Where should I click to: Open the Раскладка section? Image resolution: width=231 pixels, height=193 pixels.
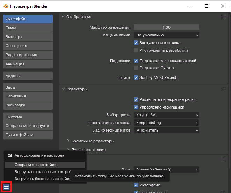pyautogui.click(x=28, y=105)
